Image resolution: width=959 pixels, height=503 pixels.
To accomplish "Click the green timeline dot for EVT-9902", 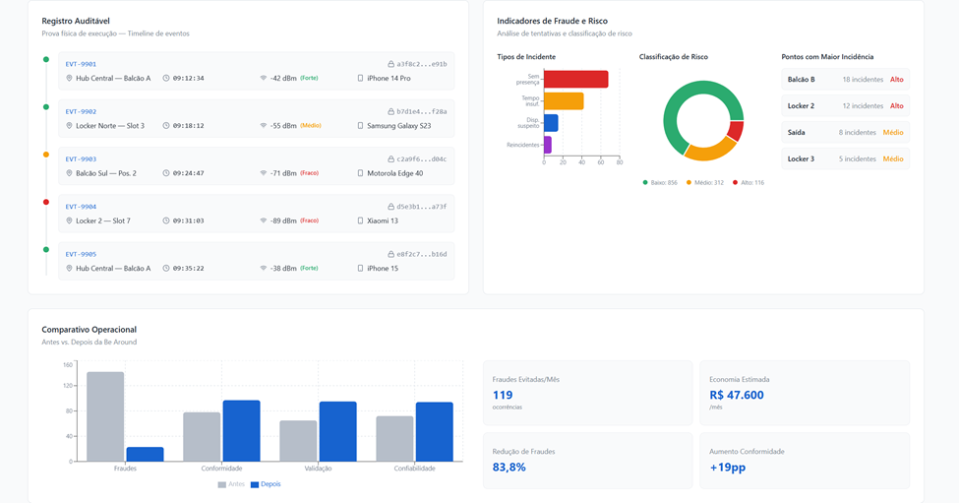I will coord(46,107).
